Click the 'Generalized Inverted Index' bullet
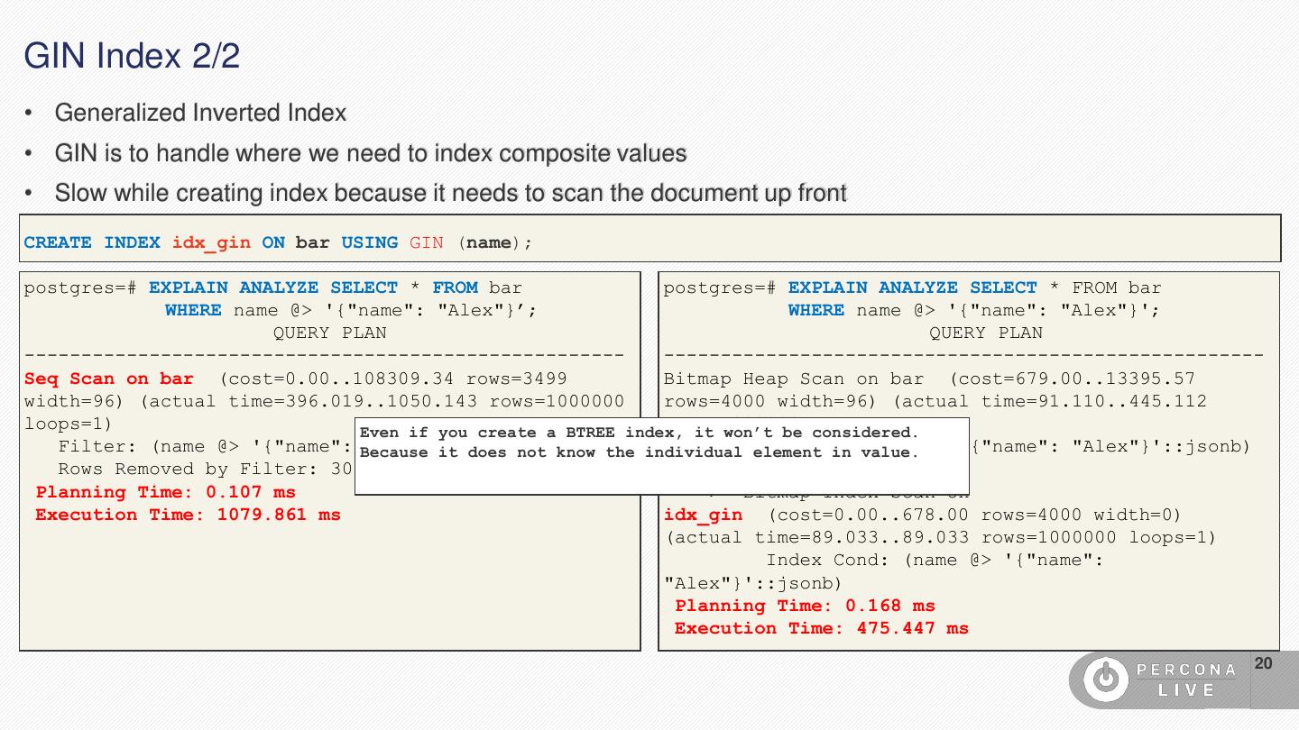Image resolution: width=1299 pixels, height=730 pixels. coord(200,114)
